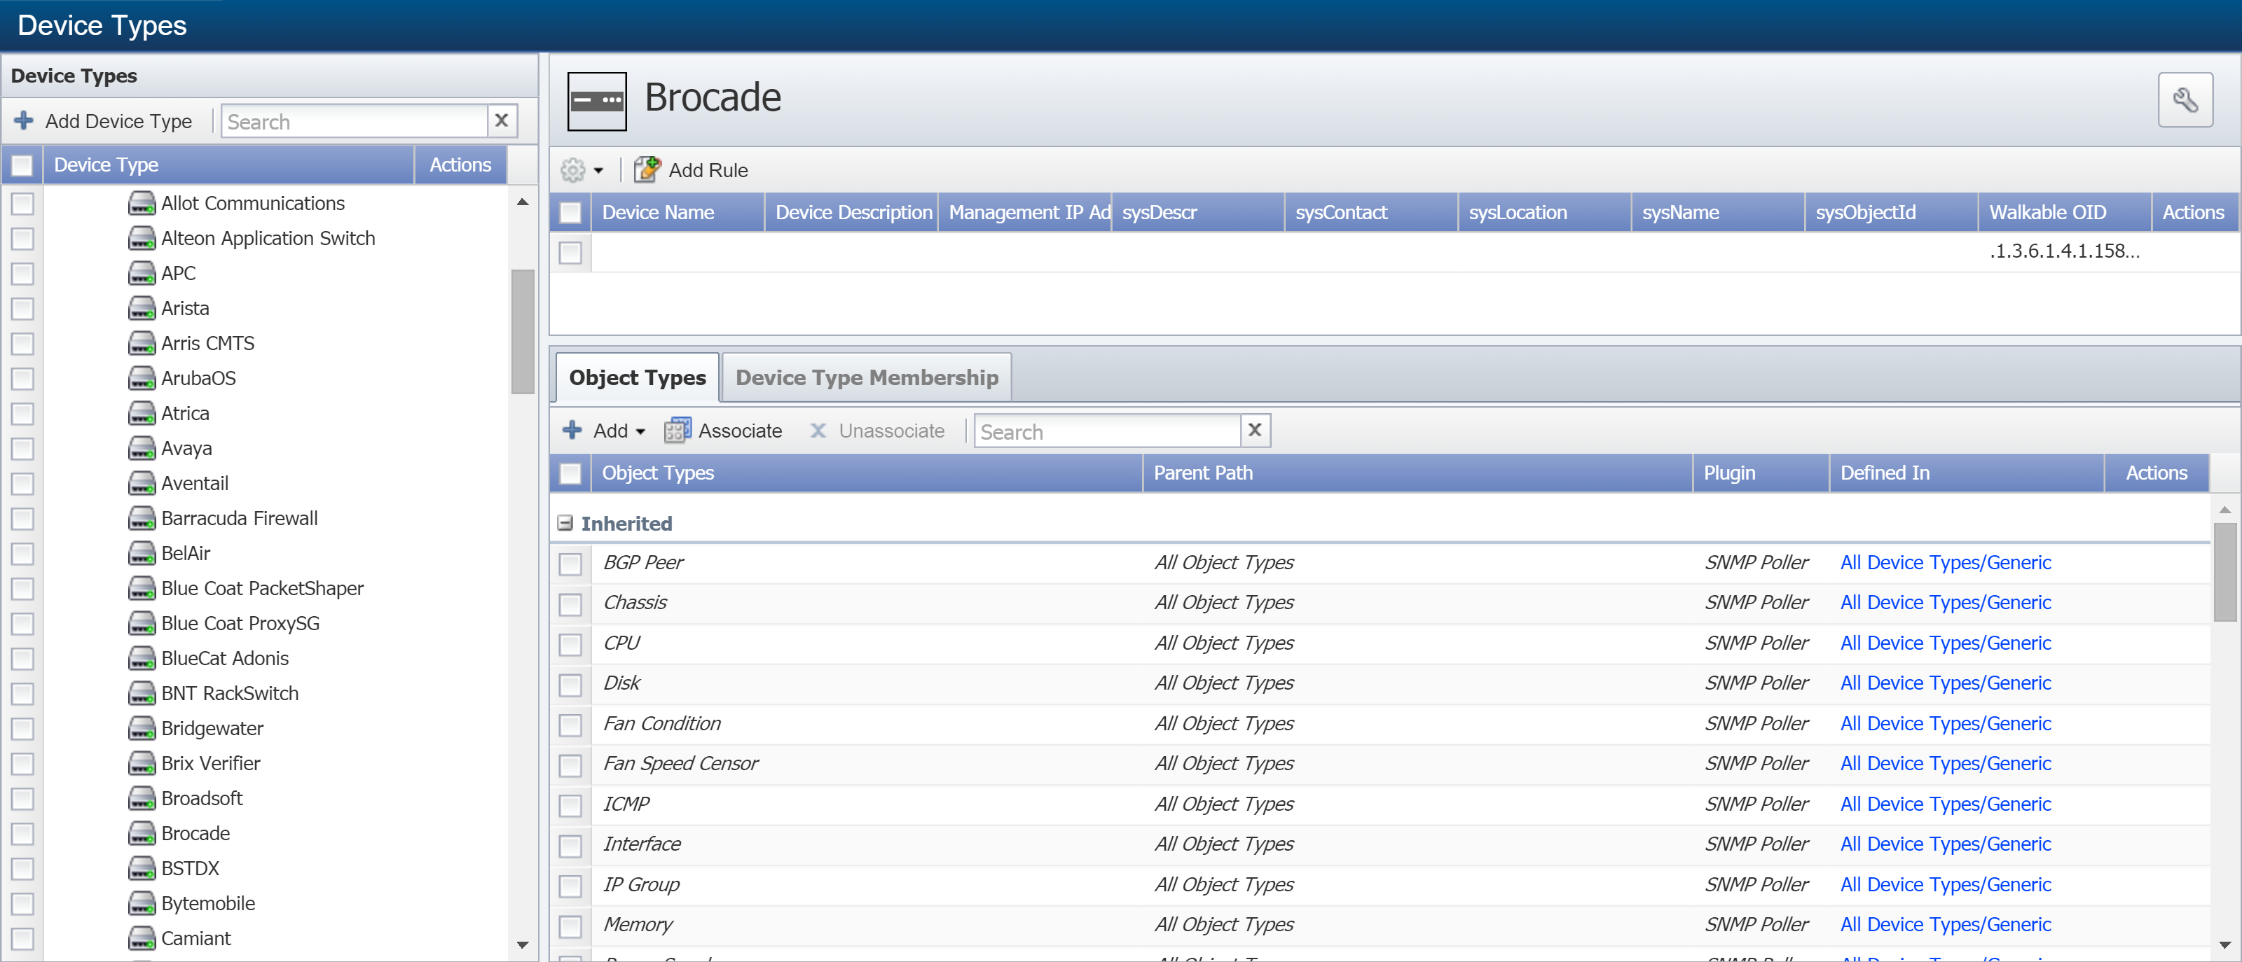Open All Device Types/Generic link for BGP Peer

point(1945,562)
